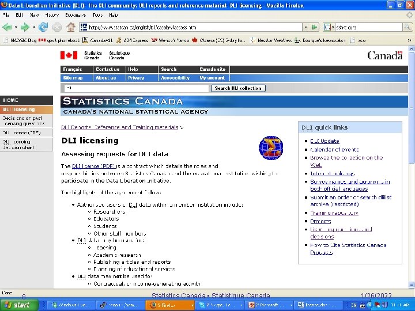Open the Accessibility nav link
415x311 pixels.
tap(175, 78)
